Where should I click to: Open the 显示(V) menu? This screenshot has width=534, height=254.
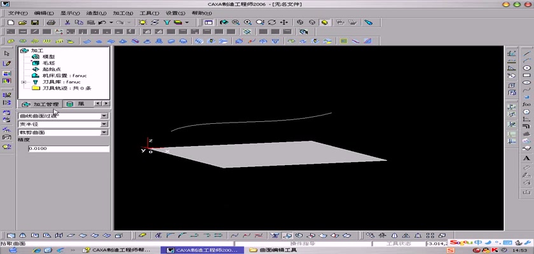(70, 13)
